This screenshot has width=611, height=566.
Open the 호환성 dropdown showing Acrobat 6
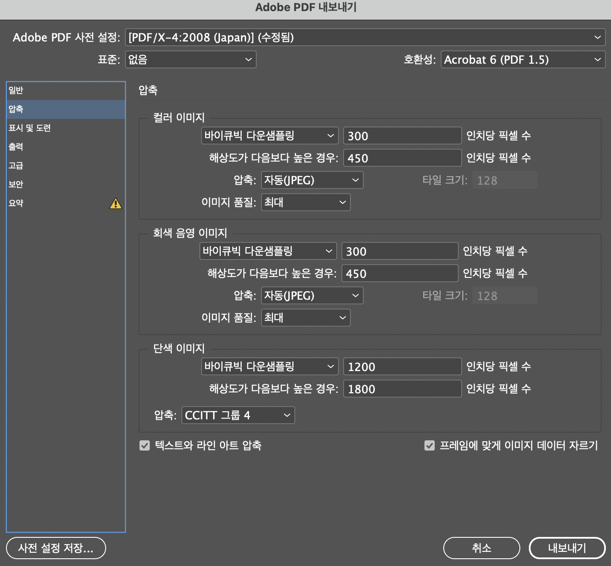(523, 59)
